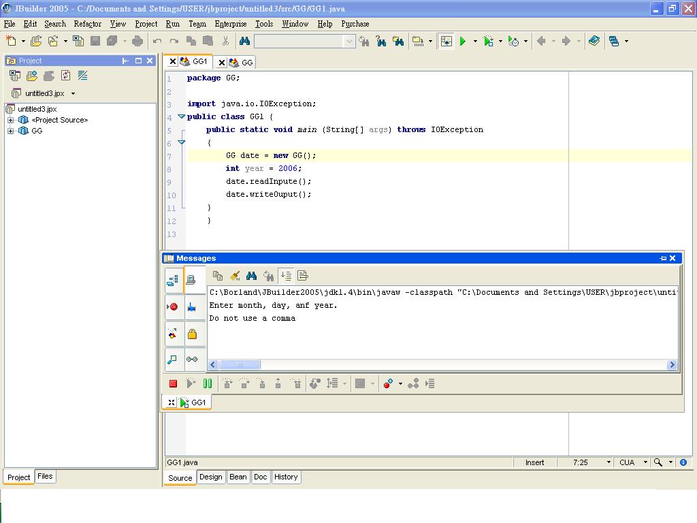Switch to the Design tab

coord(211,477)
